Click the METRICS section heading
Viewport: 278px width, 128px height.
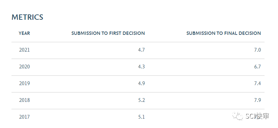coord(27,17)
